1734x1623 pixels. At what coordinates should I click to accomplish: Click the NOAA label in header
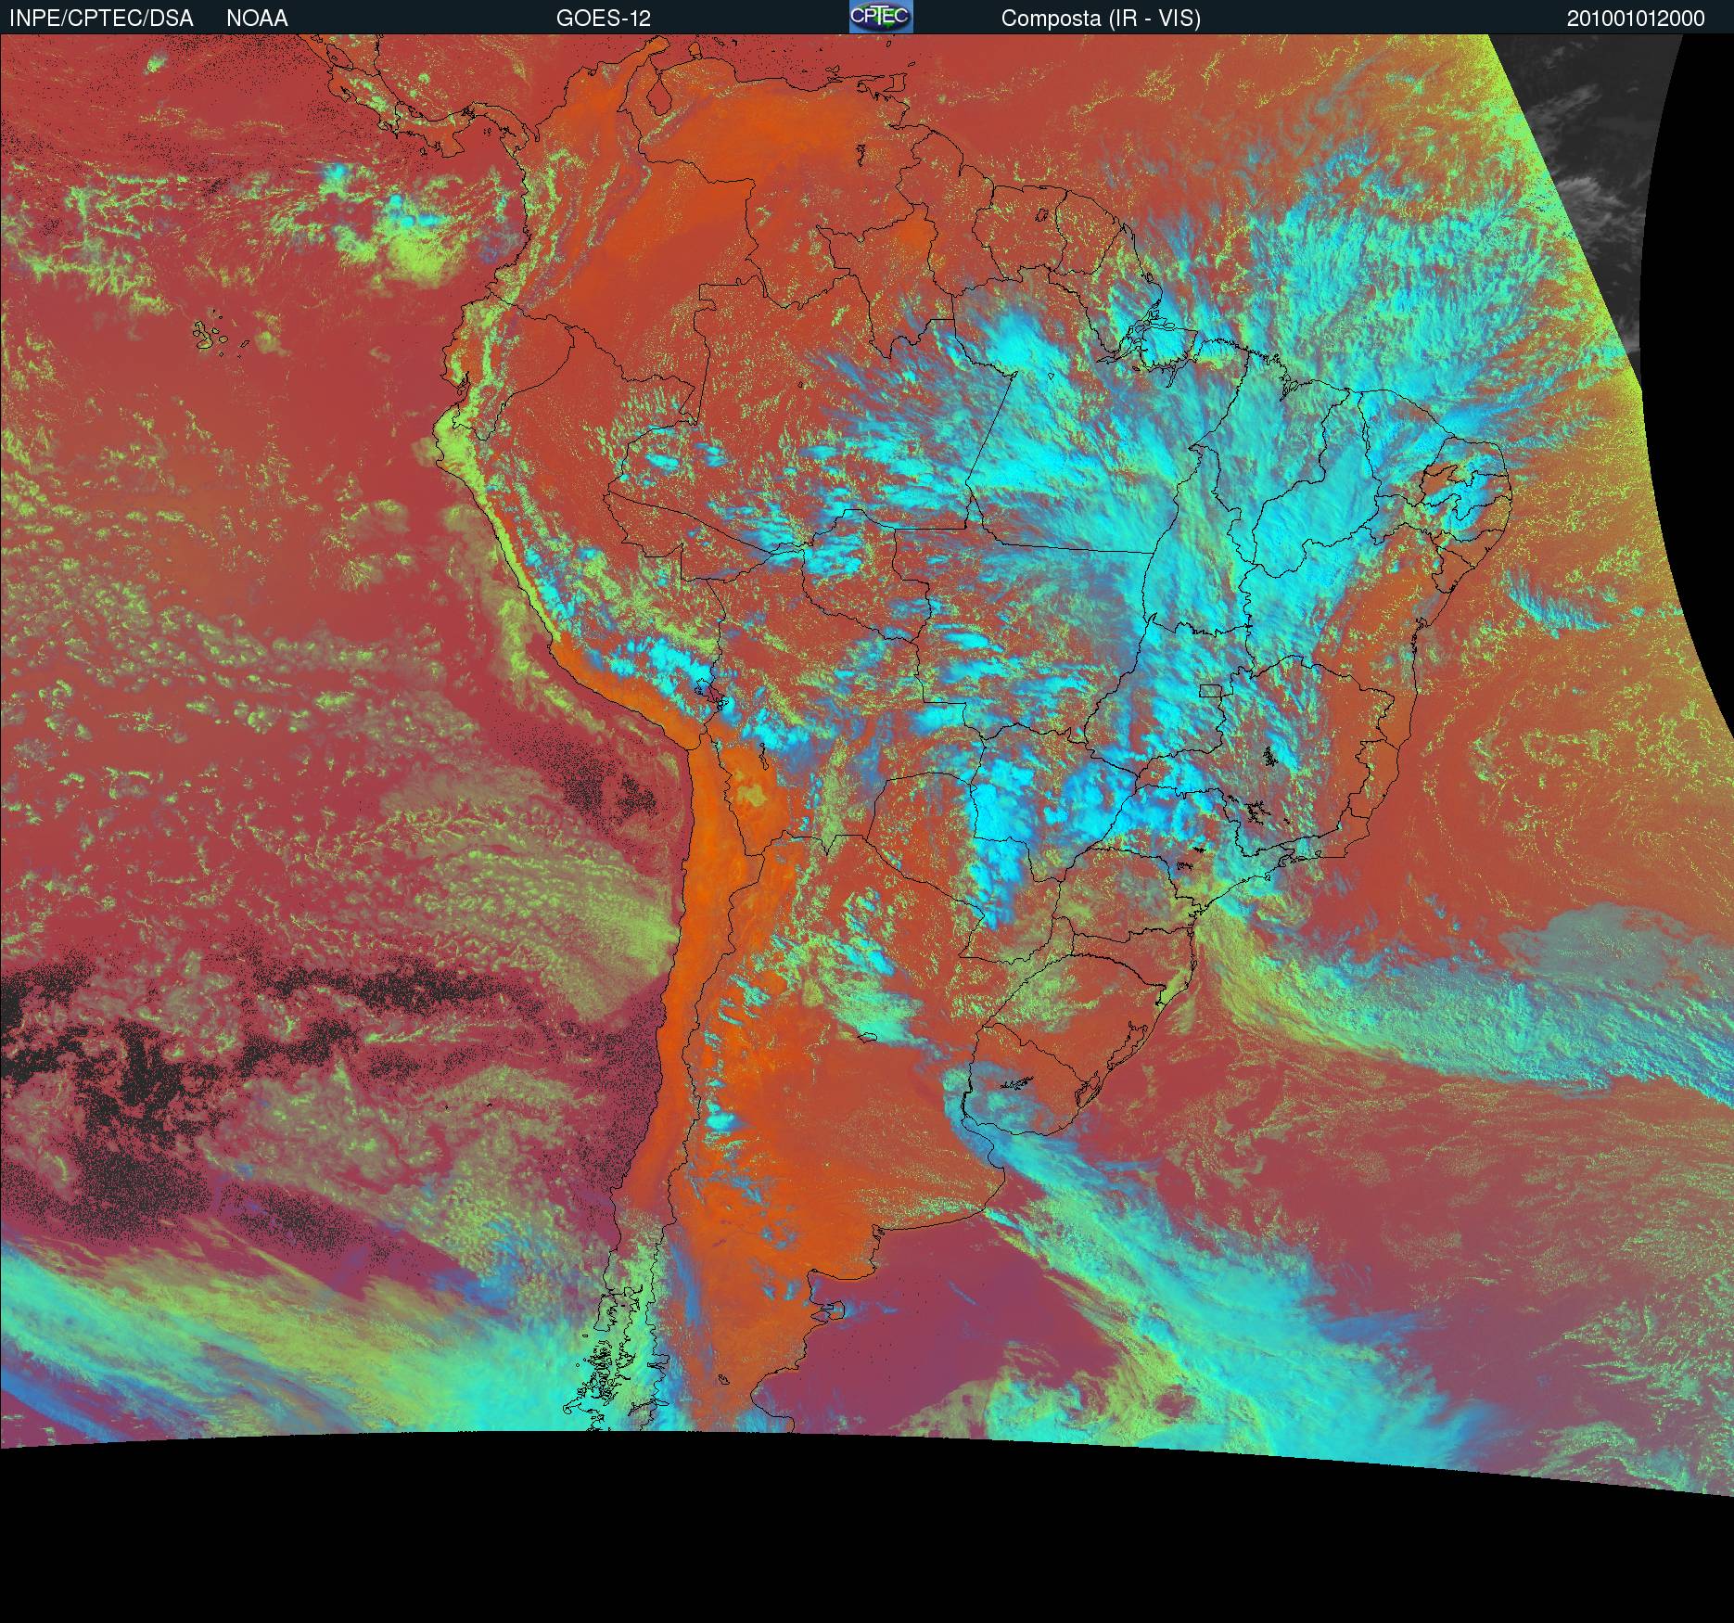click(x=257, y=19)
